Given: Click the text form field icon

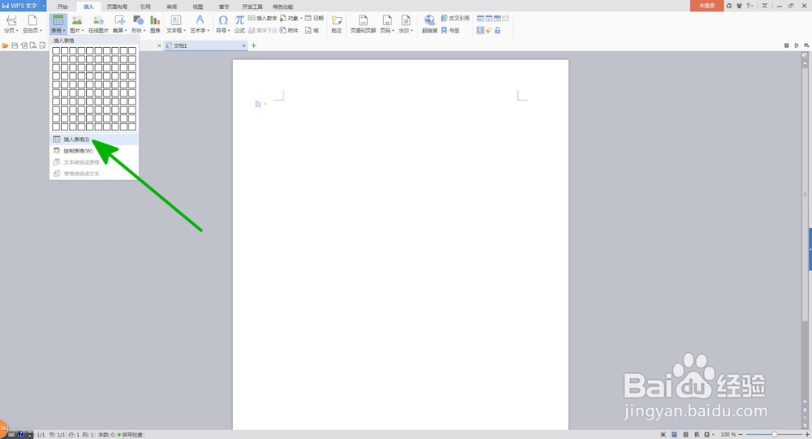Looking at the screenshot, I should (x=480, y=18).
